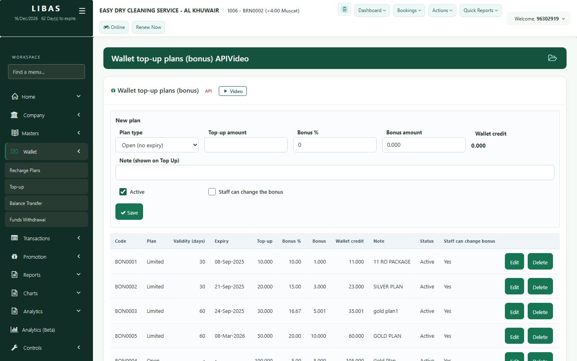Click the Charts document icon
Image resolution: width=577 pixels, height=361 pixels.
click(14, 293)
